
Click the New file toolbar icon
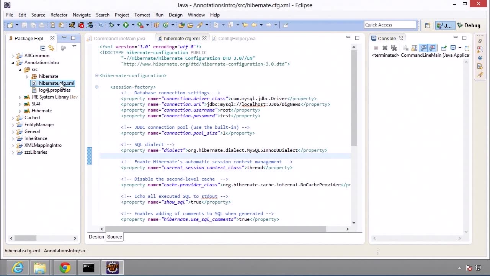[x=10, y=25]
